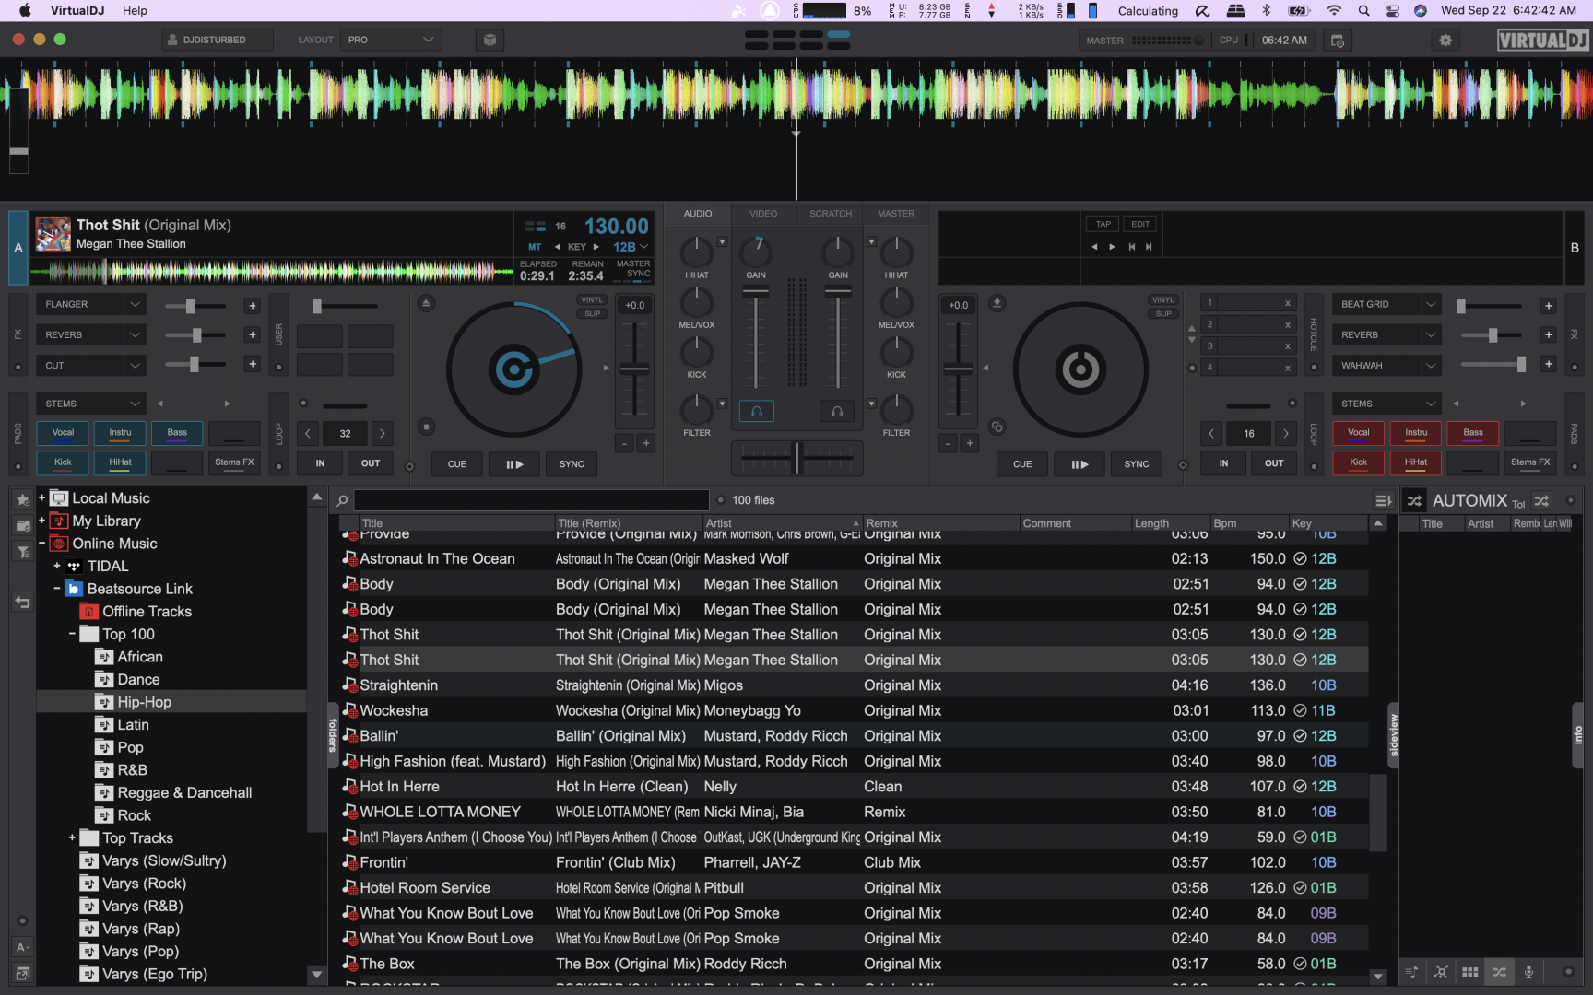
Task: Open the FLANGER effect dropdown
Action: pyautogui.click(x=90, y=305)
